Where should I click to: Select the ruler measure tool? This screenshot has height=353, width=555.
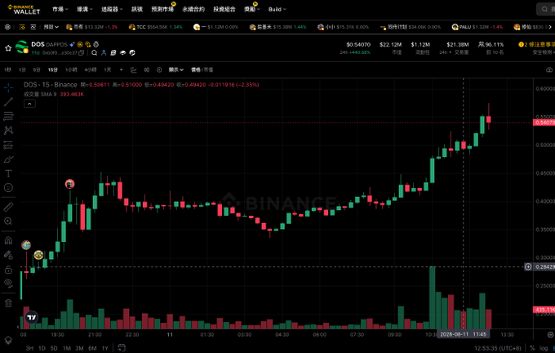[8, 207]
